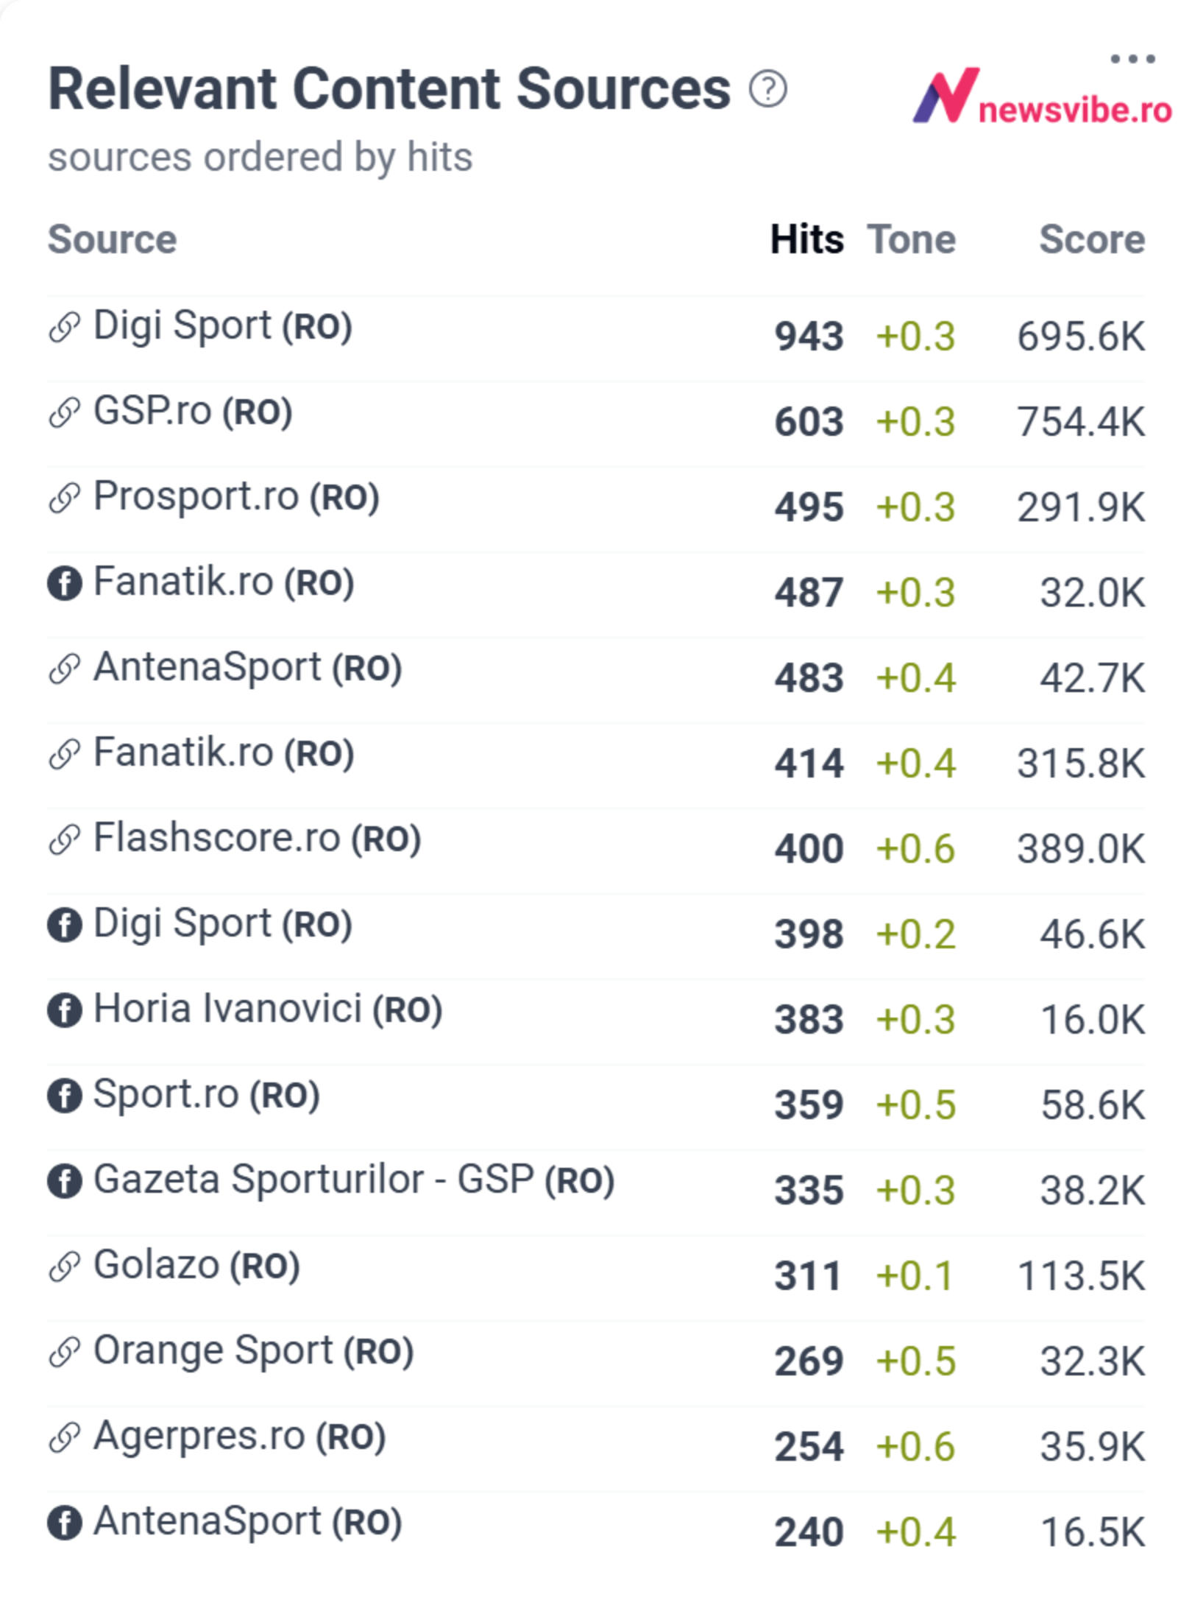Screen dimensions: 1192x1614
Task: Open the help question mark icon
Action: pyautogui.click(x=767, y=89)
